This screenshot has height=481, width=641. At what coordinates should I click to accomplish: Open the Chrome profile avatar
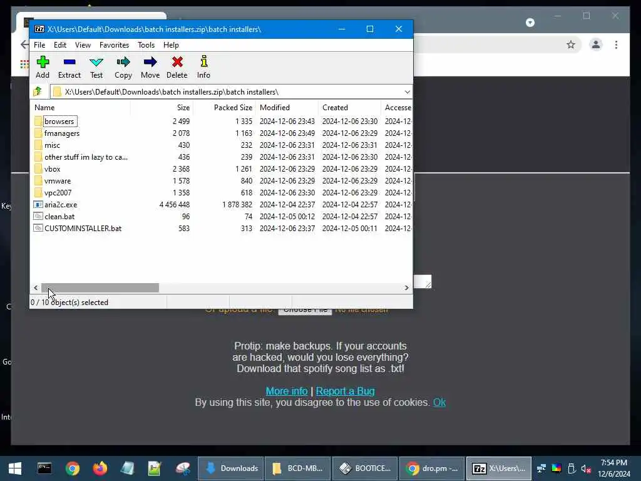[x=596, y=44]
